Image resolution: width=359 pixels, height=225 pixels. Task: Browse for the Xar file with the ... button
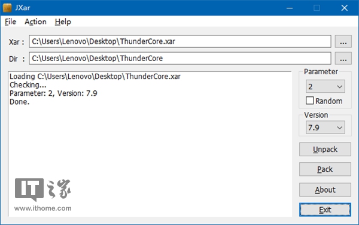click(343, 42)
